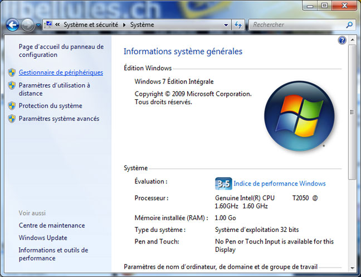This screenshot has height=277, width=361.
Task: Close the Système window
Action: click(x=344, y=6)
